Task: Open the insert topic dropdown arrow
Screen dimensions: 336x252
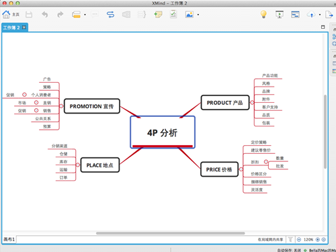Action: (85, 15)
